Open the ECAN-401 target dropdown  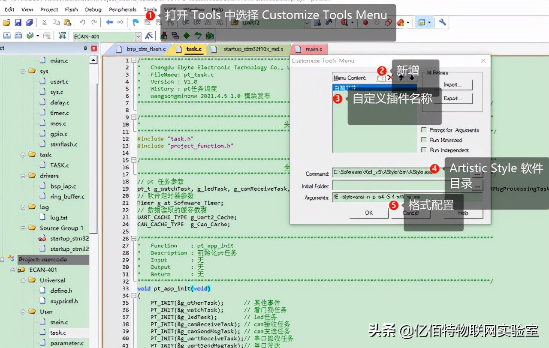(x=138, y=36)
